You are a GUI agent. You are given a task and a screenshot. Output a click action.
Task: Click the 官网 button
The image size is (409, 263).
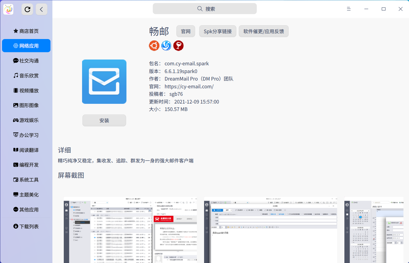(x=186, y=31)
